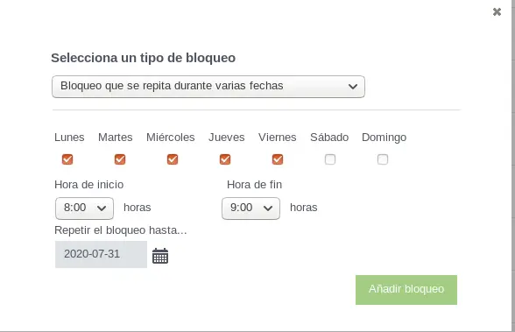The width and height of the screenshot is (515, 332).
Task: Click the chevron arrow of start hour select
Action: (102, 208)
